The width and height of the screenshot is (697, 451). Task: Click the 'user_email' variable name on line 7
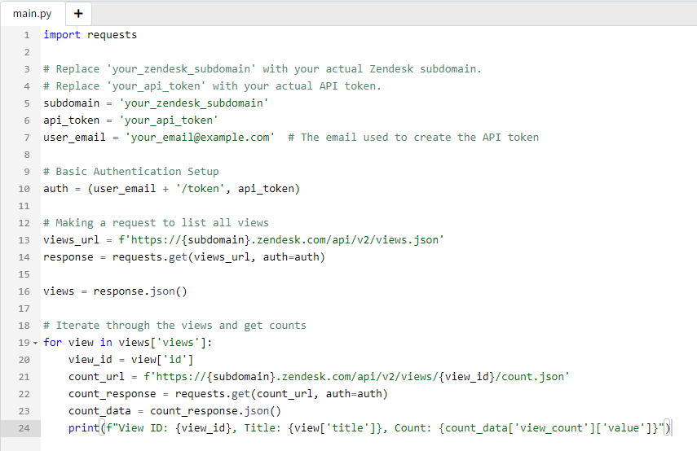pos(75,138)
